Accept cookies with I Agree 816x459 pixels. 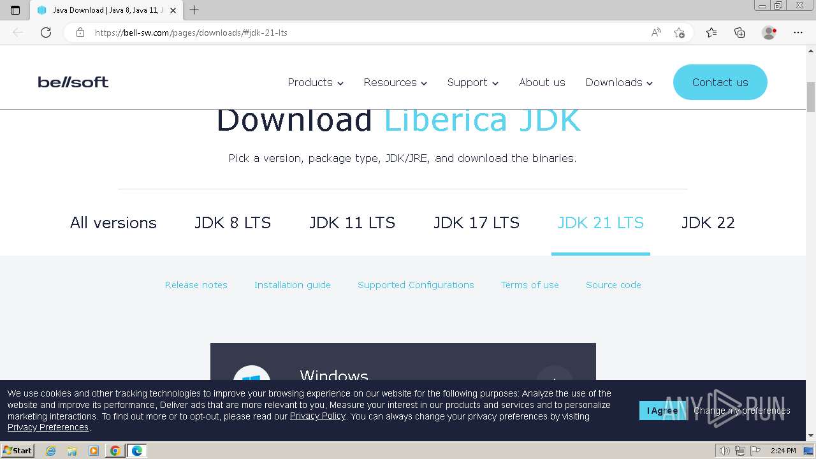662,411
